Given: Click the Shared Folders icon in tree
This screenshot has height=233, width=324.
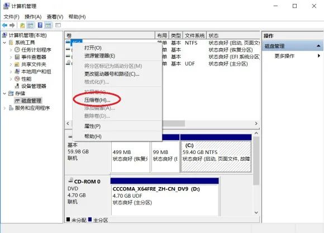Looking at the screenshot, I should point(17,64).
